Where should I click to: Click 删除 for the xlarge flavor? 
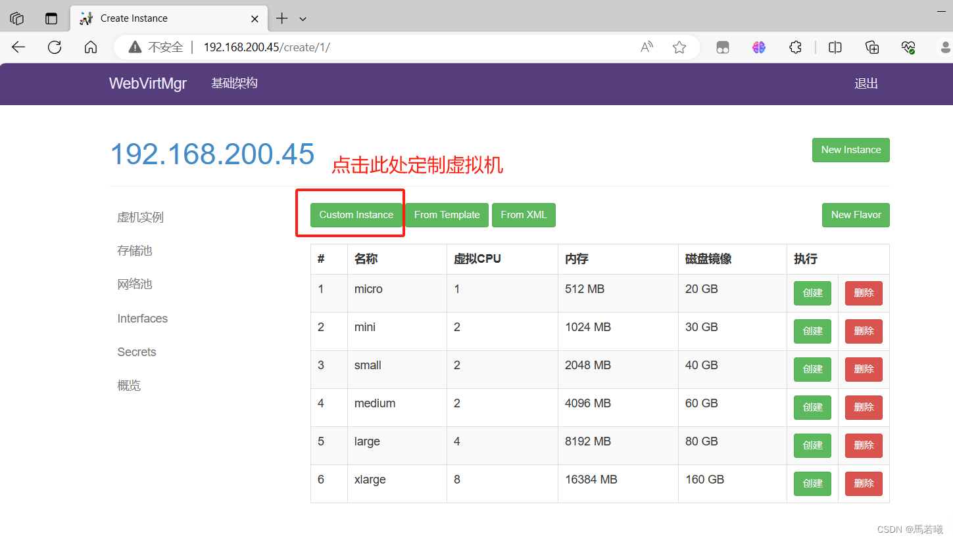[x=864, y=484]
